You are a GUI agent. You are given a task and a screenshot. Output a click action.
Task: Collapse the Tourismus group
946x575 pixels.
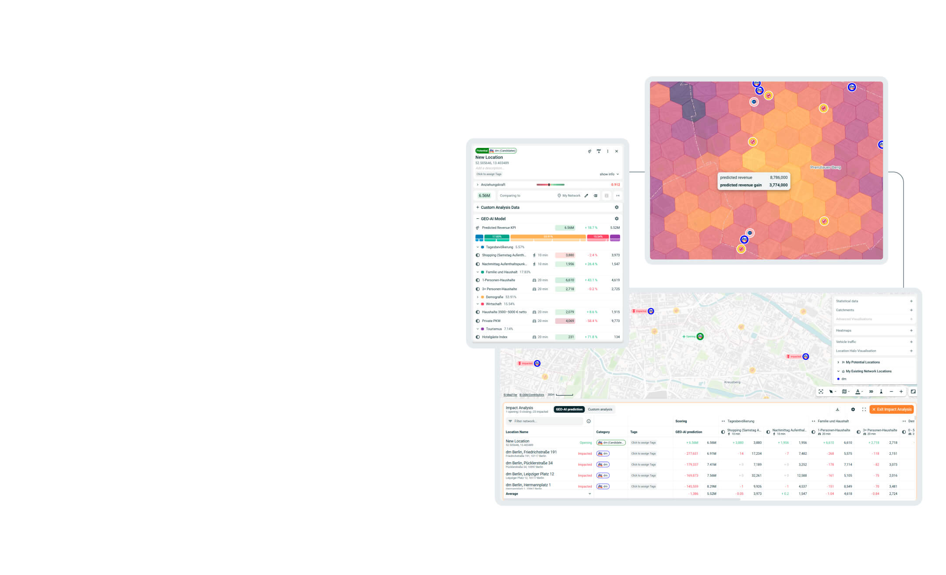pos(477,329)
